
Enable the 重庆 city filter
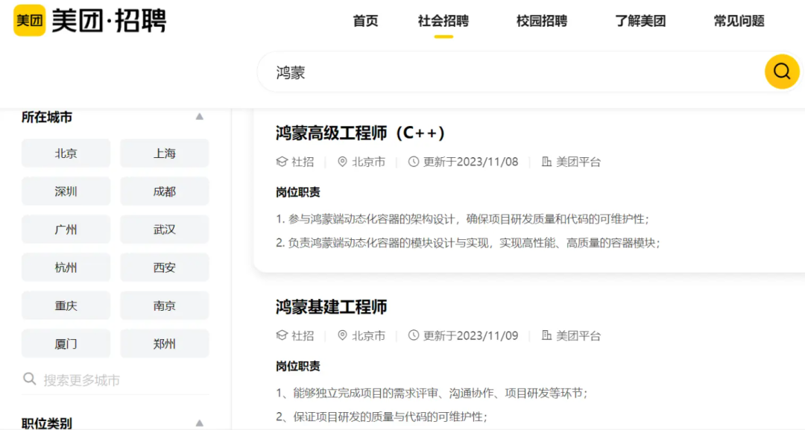[x=66, y=306]
